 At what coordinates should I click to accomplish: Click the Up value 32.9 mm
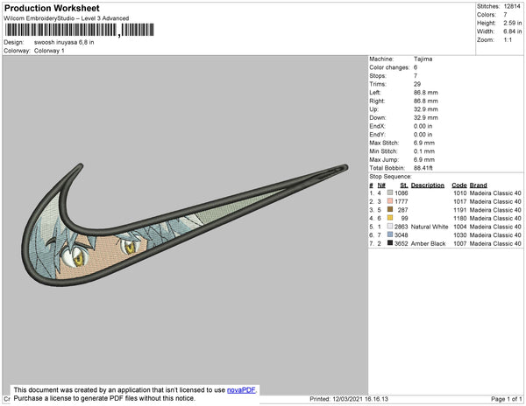pos(426,109)
